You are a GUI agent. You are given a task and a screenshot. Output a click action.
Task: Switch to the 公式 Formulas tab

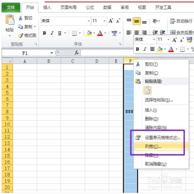(x=90, y=8)
